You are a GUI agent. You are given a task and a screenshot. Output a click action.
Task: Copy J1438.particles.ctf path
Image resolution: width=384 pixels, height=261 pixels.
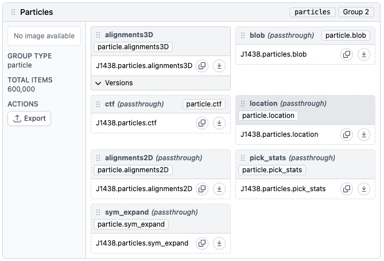pyautogui.click(x=202, y=123)
